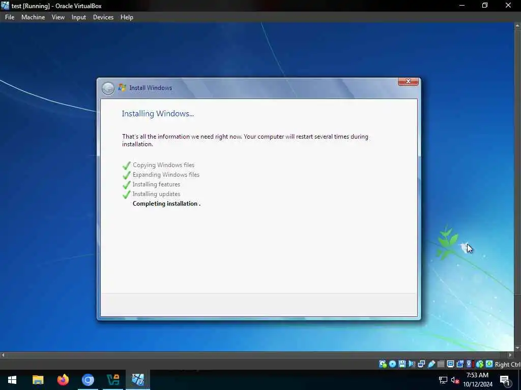Click the horizontal scrollbar right arrow

511,355
